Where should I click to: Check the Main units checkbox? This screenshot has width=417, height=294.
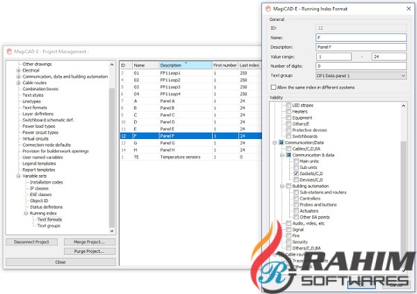(296, 161)
